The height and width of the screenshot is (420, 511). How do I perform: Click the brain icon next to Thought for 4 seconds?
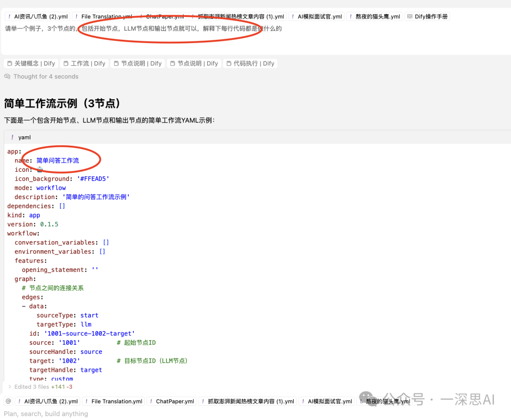pos(7,77)
